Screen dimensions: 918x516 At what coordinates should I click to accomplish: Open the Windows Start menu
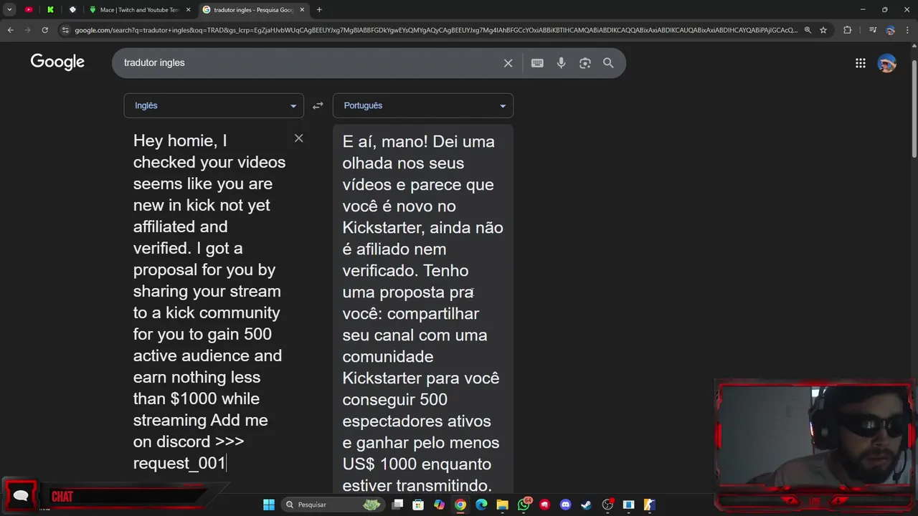click(269, 505)
